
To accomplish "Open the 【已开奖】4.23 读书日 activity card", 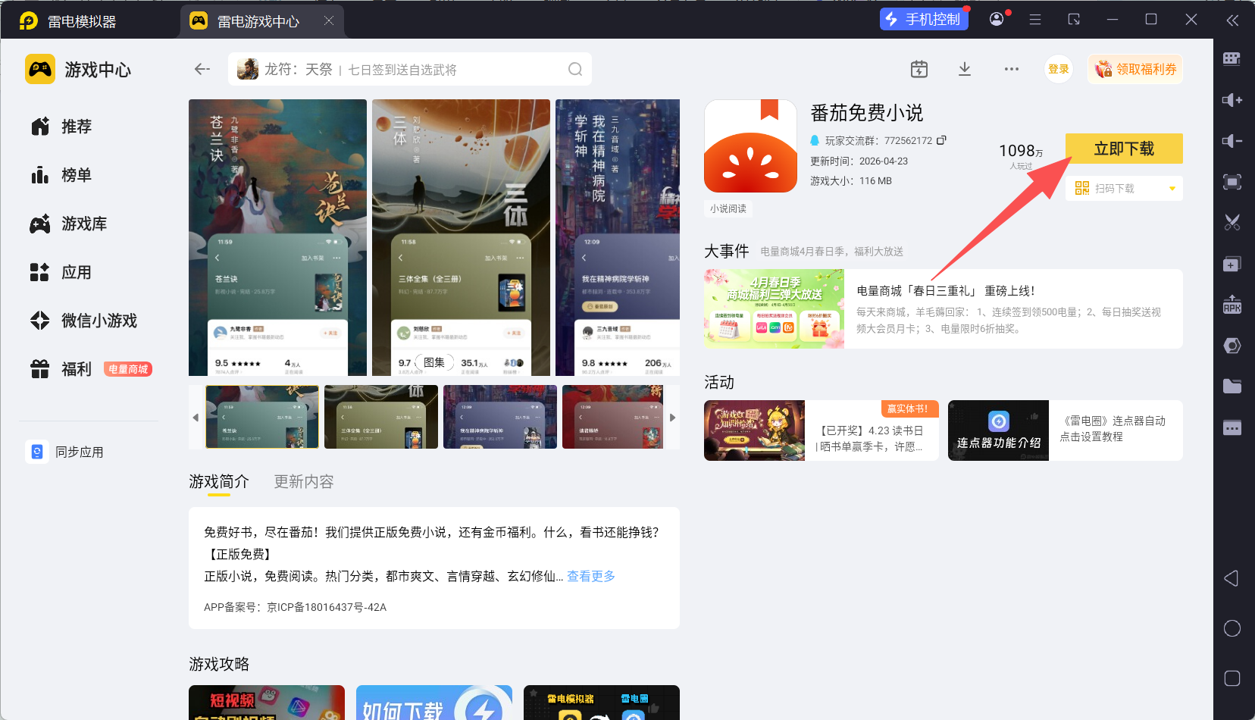I will click(822, 430).
